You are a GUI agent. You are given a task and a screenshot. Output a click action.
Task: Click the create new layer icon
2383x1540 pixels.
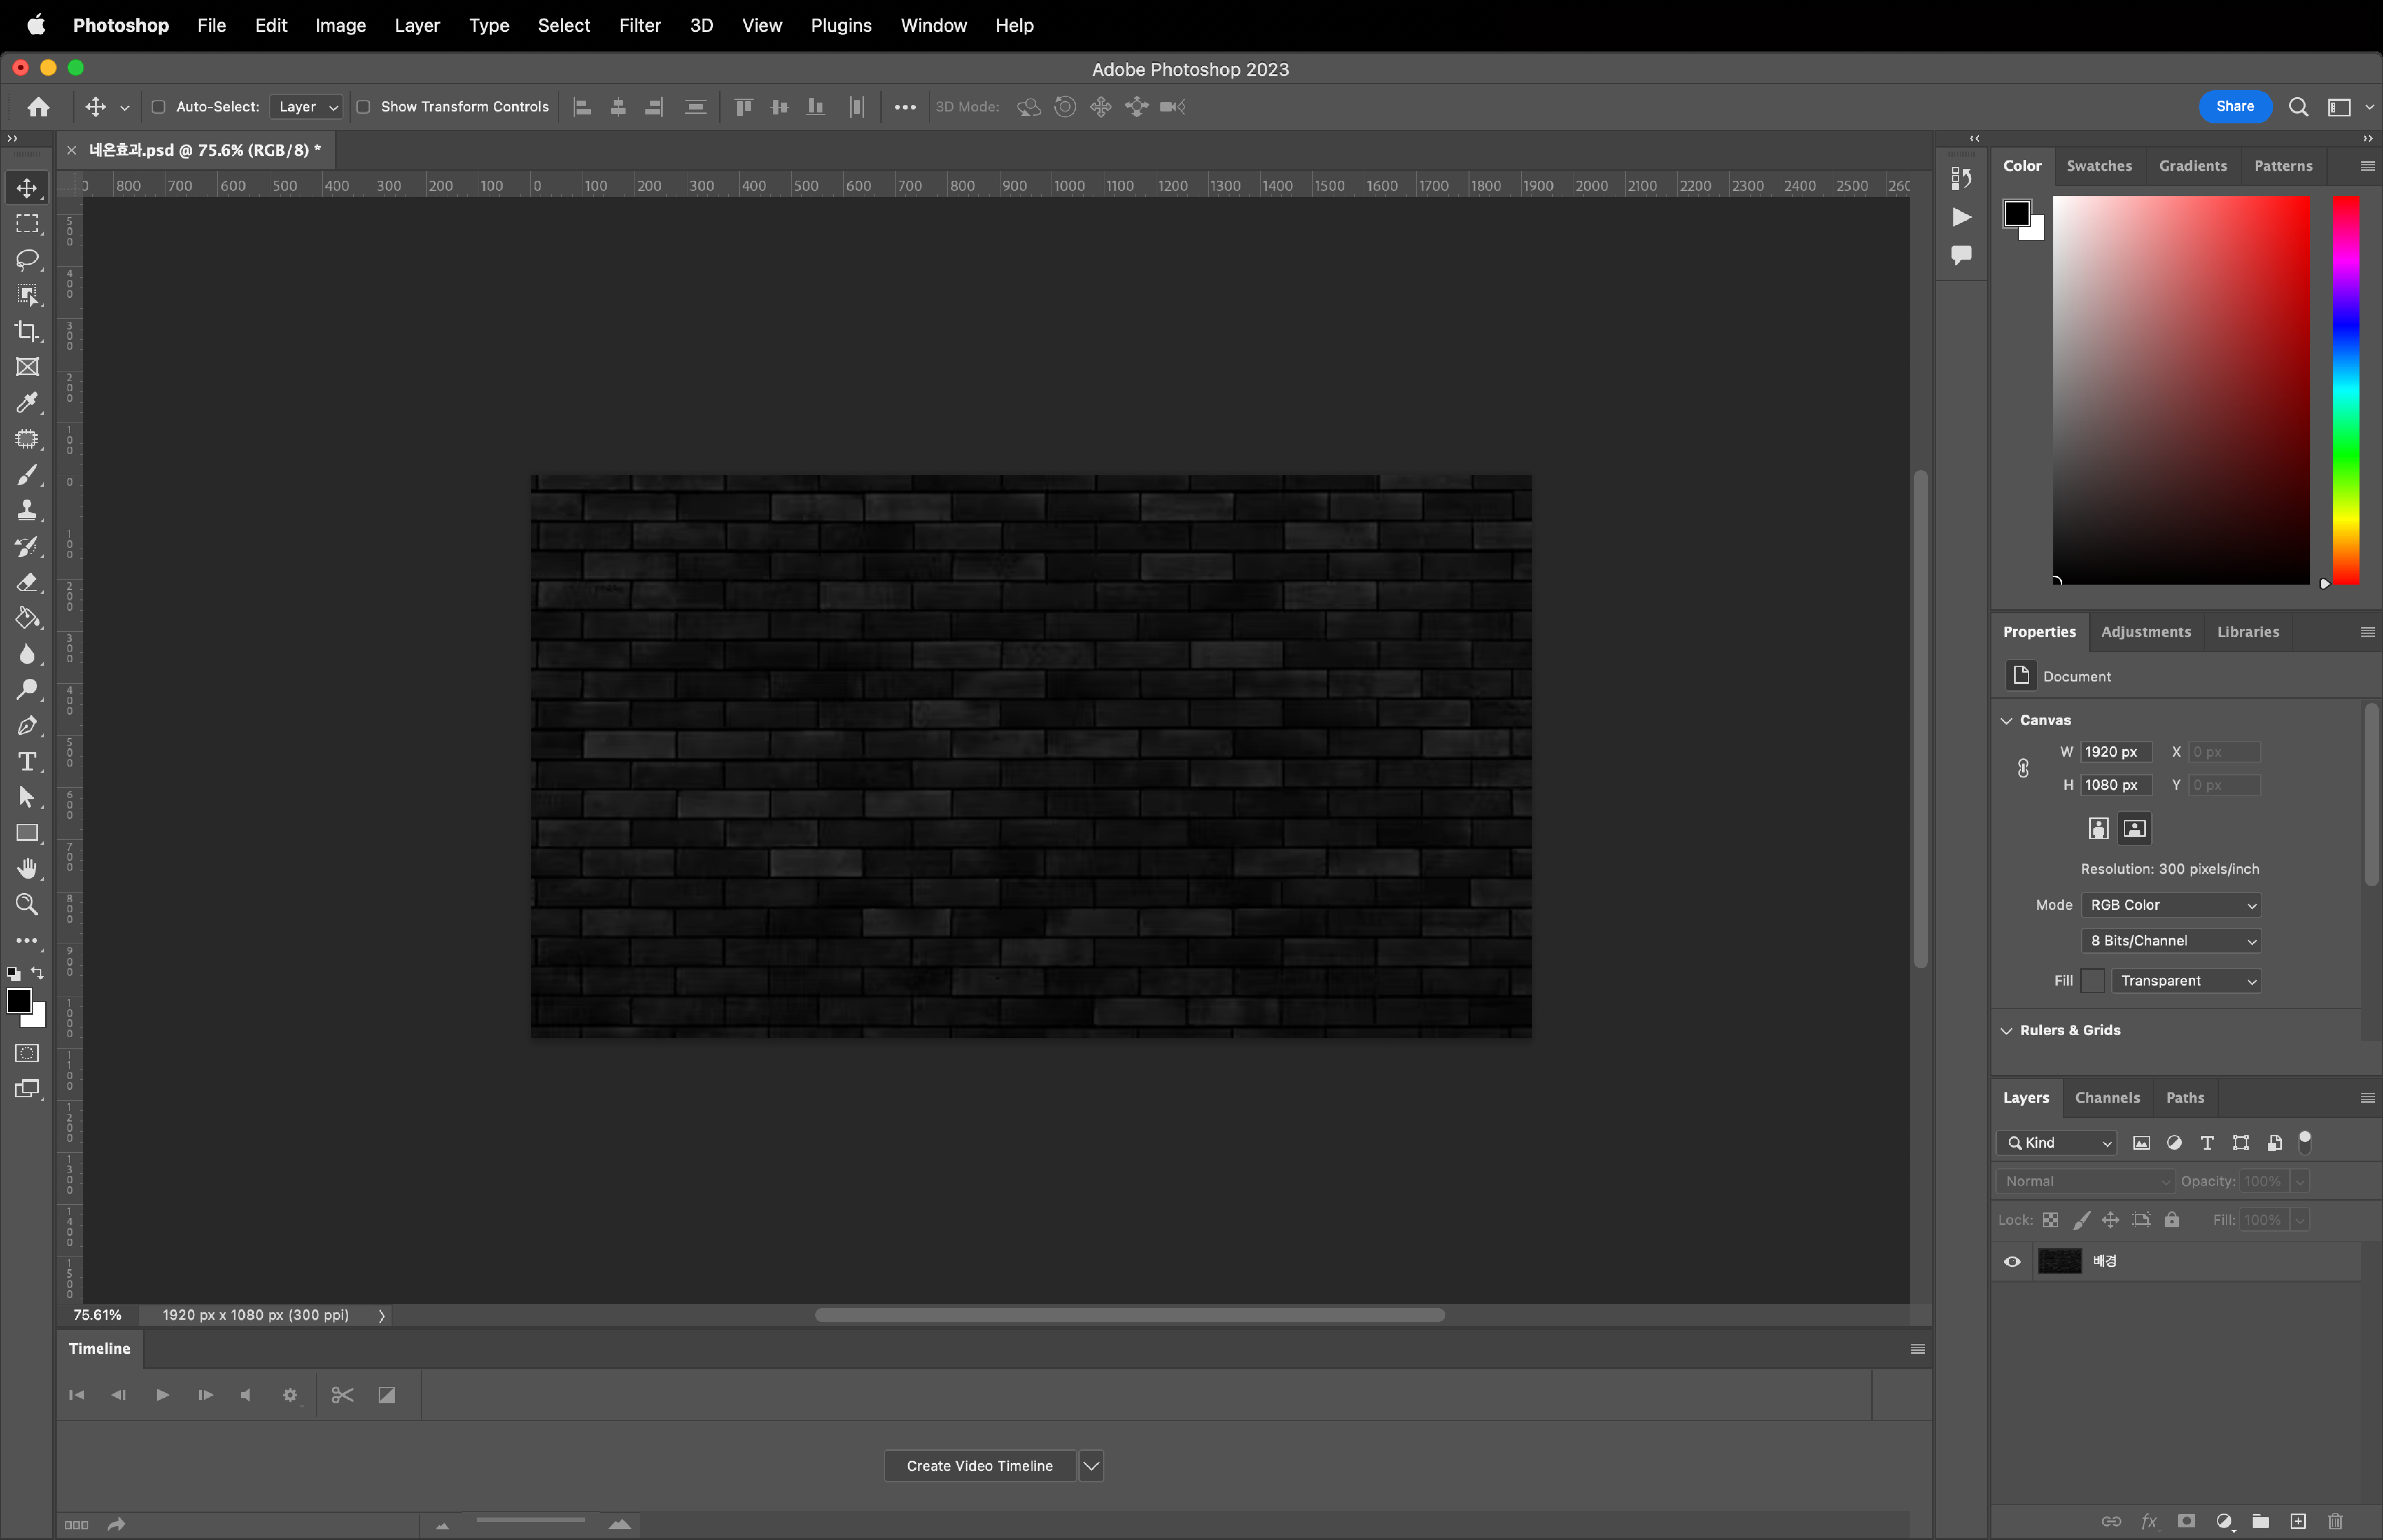pos(2298,1521)
